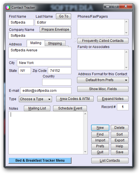The image size is (140, 174).
Task: Click into the Softpedia Avenue address box
Action: (40, 52)
